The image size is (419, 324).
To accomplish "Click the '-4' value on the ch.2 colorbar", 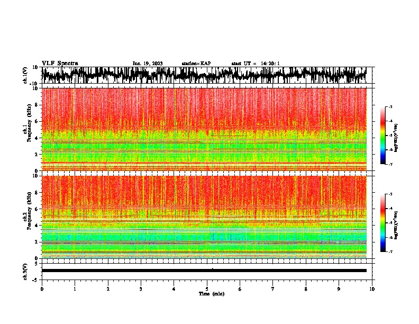I will pyautogui.click(x=390, y=209).
